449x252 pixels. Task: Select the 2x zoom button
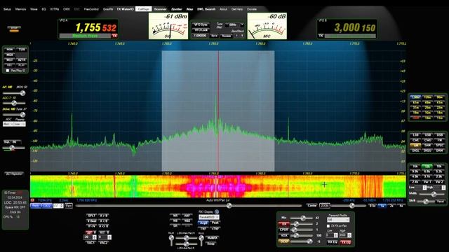pyautogui.click(x=391, y=206)
